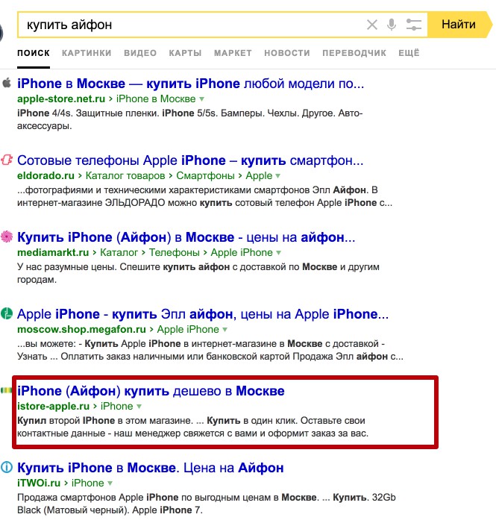This screenshot has height=529, width=496.
Task: Activate voice search microphone icon
Action: point(392,25)
